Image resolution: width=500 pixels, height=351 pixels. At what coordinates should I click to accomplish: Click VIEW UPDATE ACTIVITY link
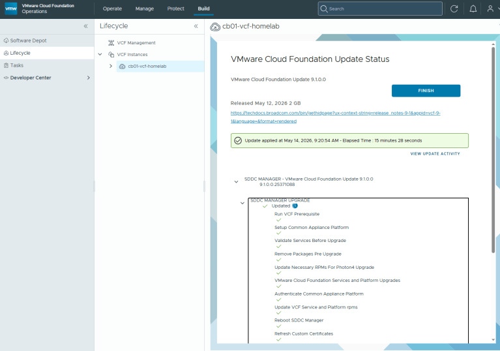pyautogui.click(x=435, y=154)
